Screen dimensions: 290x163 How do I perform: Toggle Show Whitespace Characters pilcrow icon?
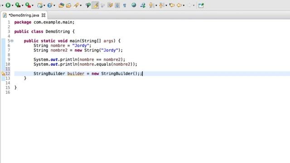point(125,5)
